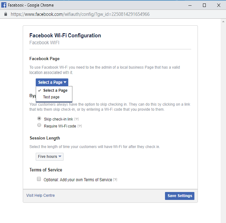Select the Skip check-in link radio option
226x223 pixels.
click(39, 118)
